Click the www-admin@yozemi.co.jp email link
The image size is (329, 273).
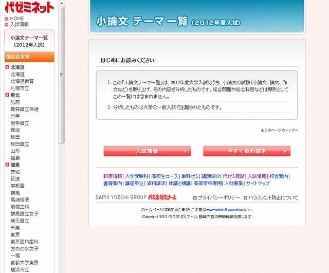click(226, 210)
